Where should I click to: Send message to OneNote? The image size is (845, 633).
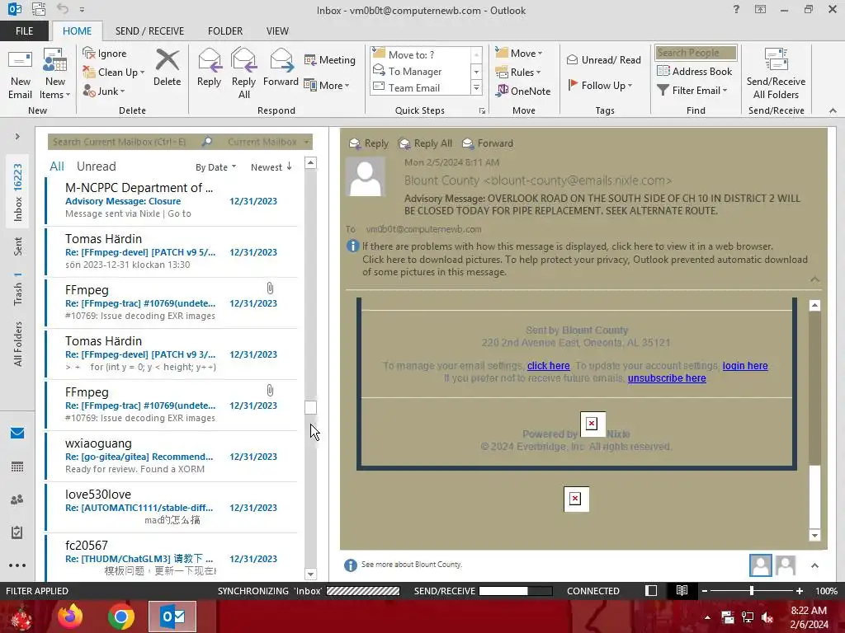523,91
